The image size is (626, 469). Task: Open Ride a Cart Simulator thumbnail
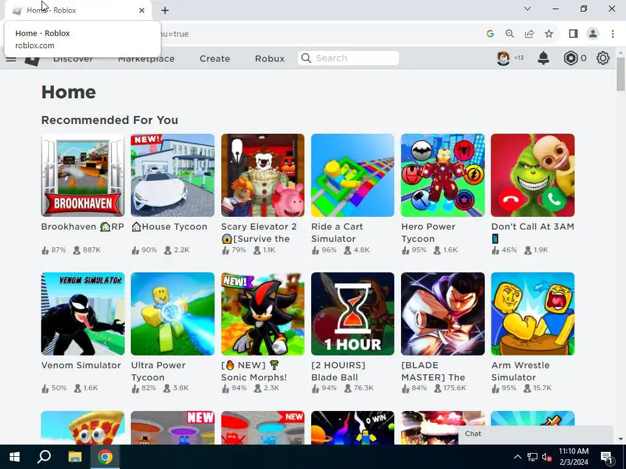353,175
